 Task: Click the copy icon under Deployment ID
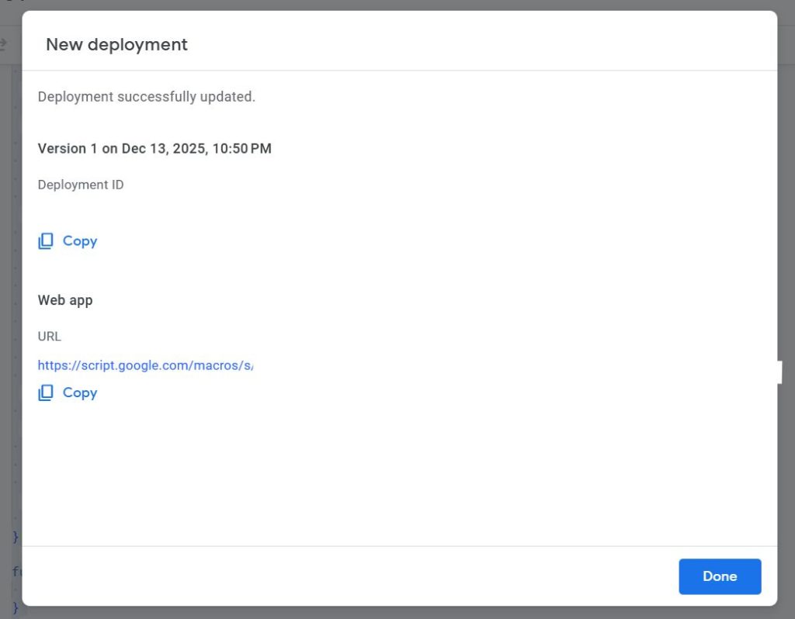click(x=47, y=241)
